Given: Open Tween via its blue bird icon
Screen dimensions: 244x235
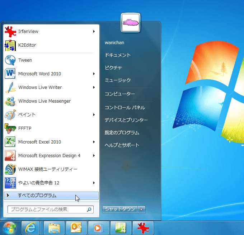Looking at the screenshot, I should tap(10, 60).
